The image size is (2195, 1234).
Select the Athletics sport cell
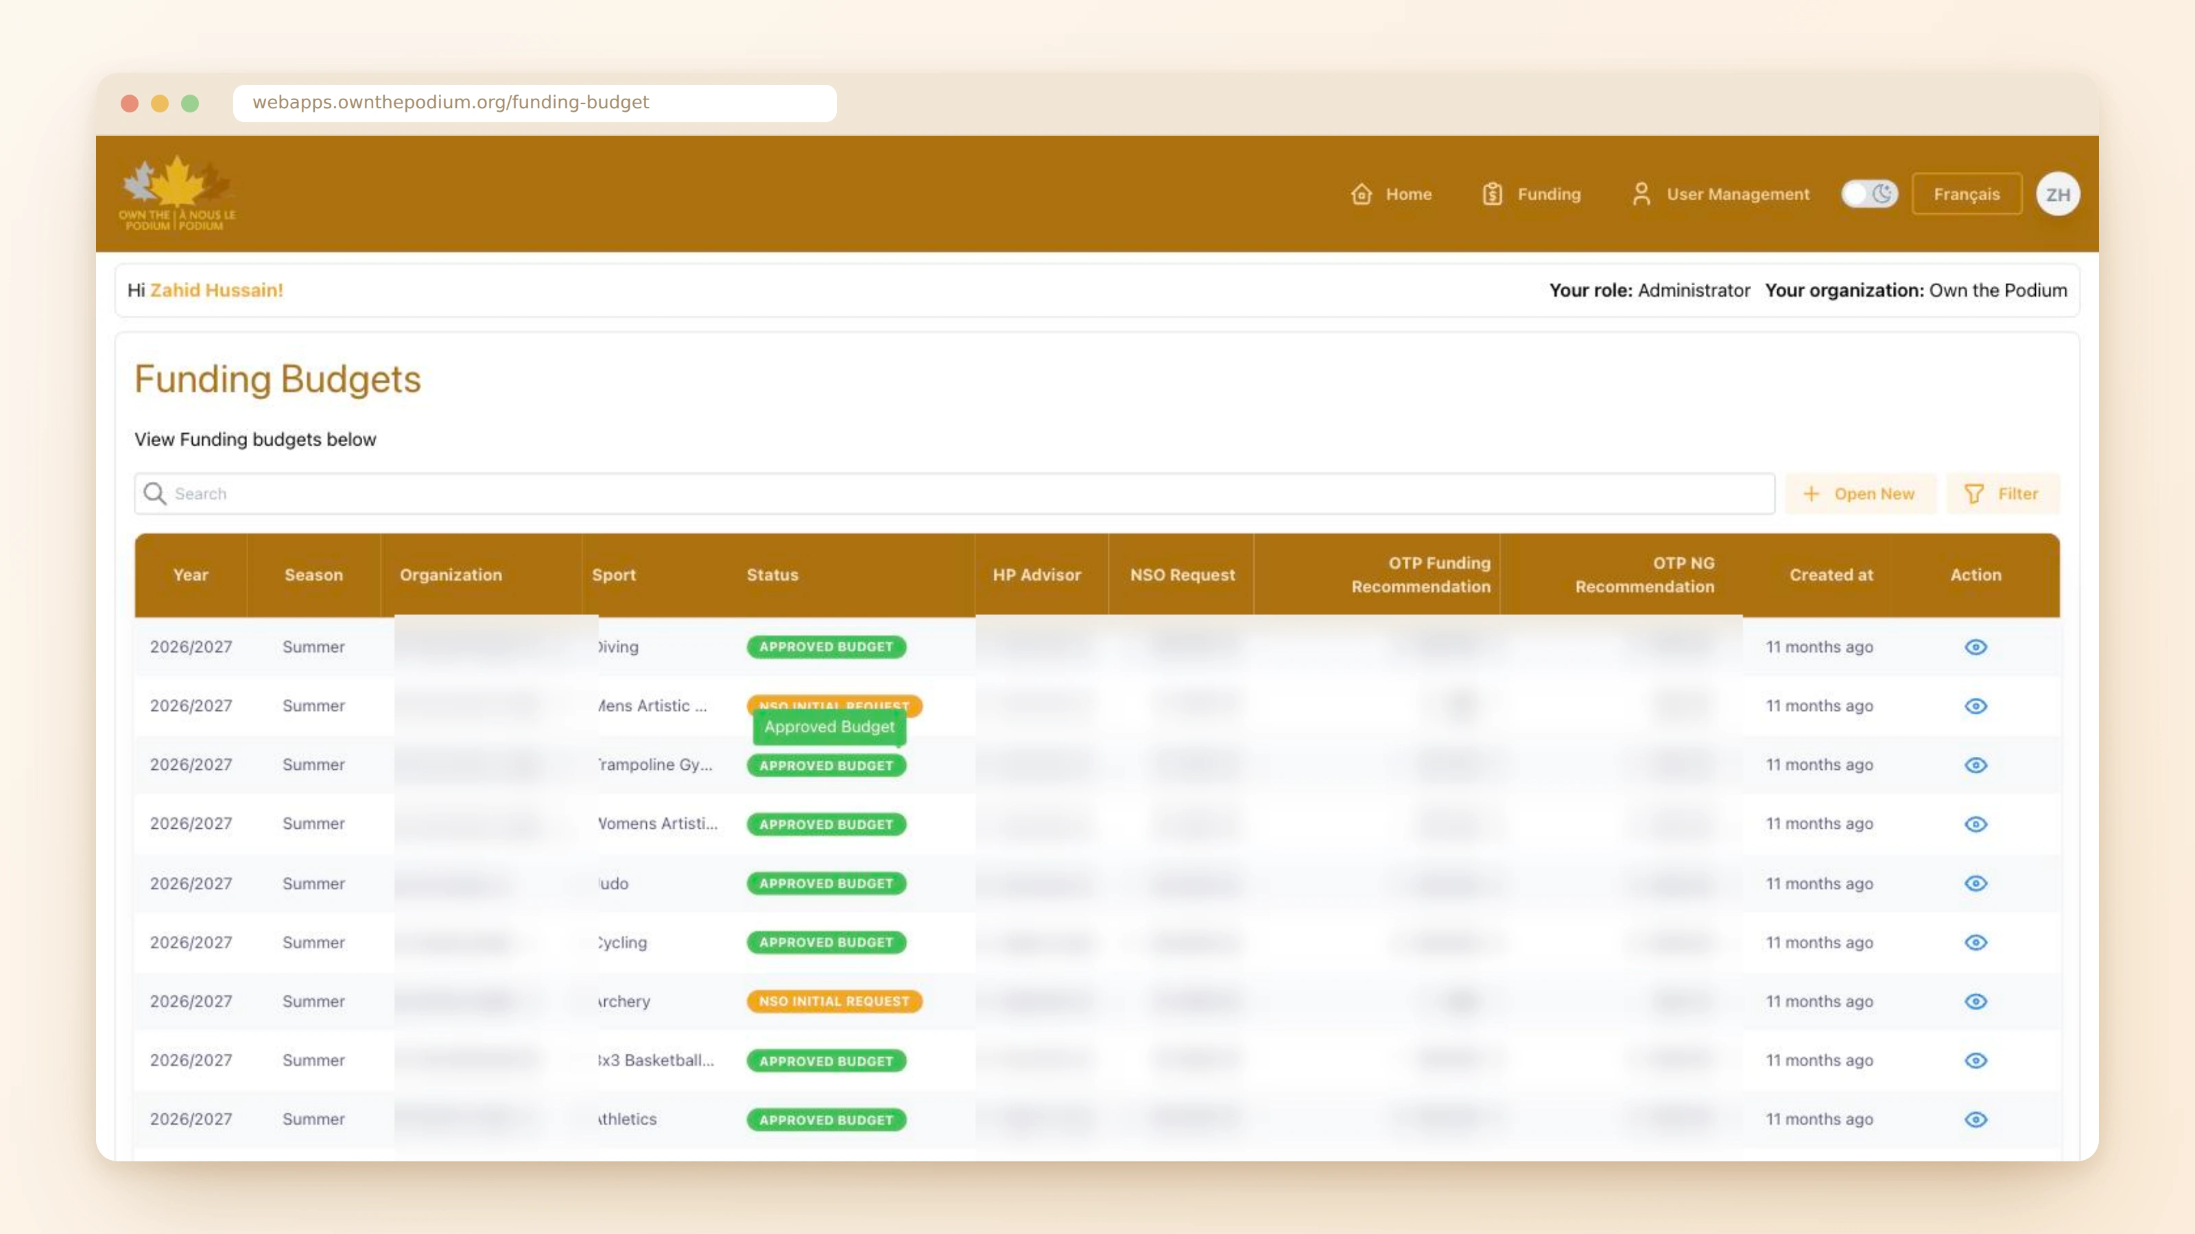(627, 1119)
